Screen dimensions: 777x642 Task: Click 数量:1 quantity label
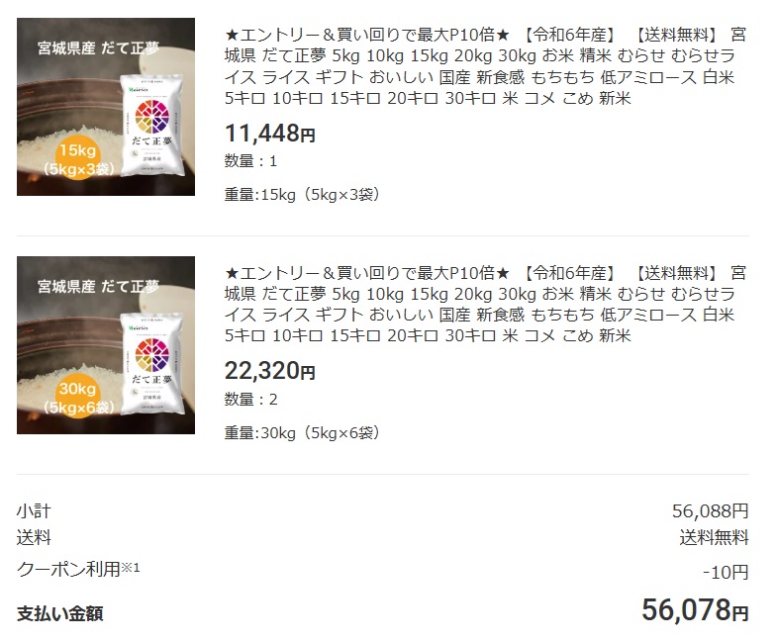click(250, 161)
